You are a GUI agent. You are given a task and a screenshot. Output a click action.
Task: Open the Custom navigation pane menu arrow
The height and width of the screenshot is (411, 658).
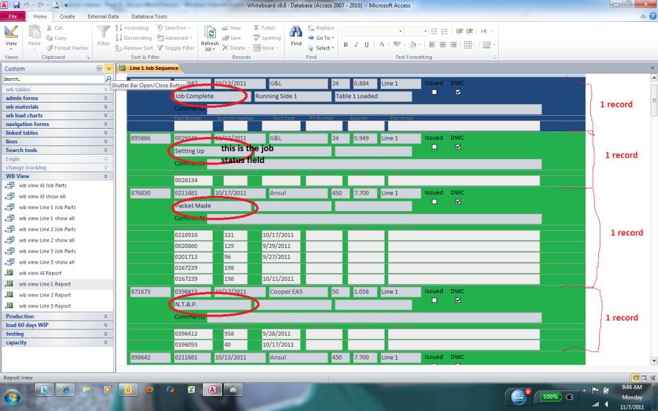click(99, 68)
